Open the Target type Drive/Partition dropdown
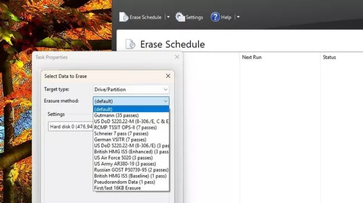363x203 pixels. coord(131,89)
